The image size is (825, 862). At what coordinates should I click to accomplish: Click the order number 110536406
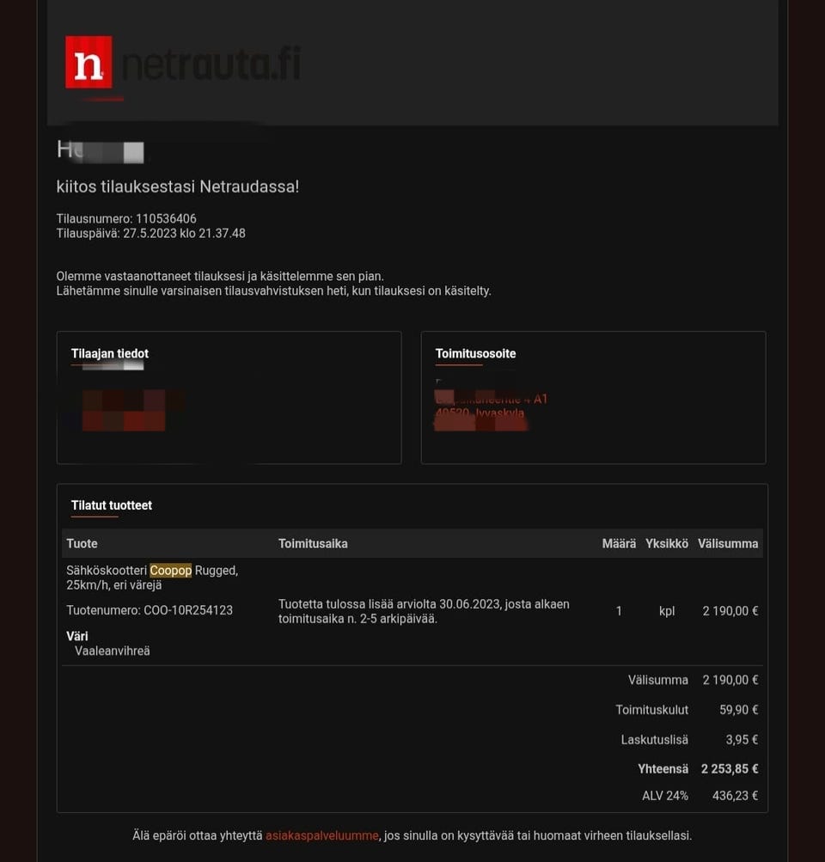point(166,219)
